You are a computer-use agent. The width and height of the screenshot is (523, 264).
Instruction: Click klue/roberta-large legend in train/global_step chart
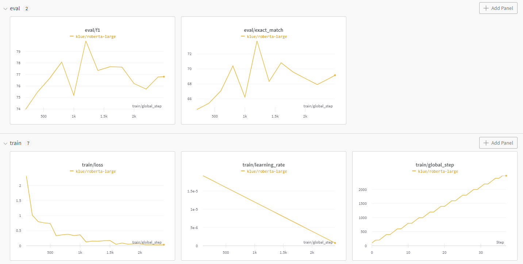[x=438, y=171]
